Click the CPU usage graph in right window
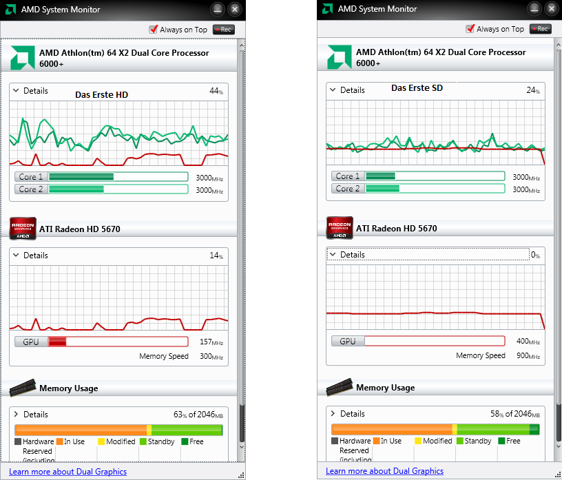The height and width of the screenshot is (480, 562). (435, 133)
